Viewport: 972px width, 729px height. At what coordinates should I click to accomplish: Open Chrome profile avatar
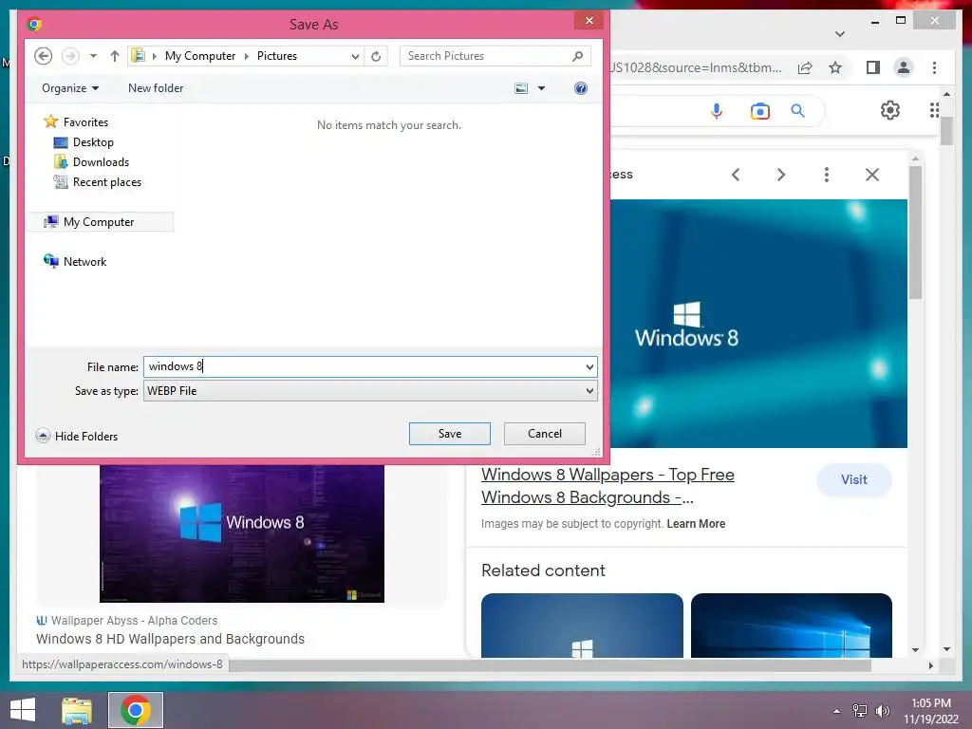coord(904,67)
